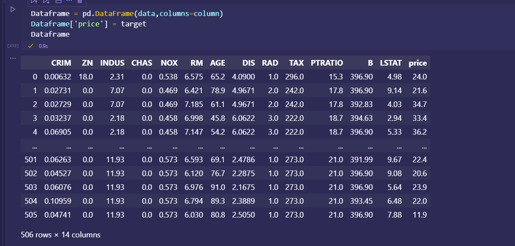Viewport: 515px width, 246px height.
Task: Click the row index 501
Action: pyautogui.click(x=31, y=159)
